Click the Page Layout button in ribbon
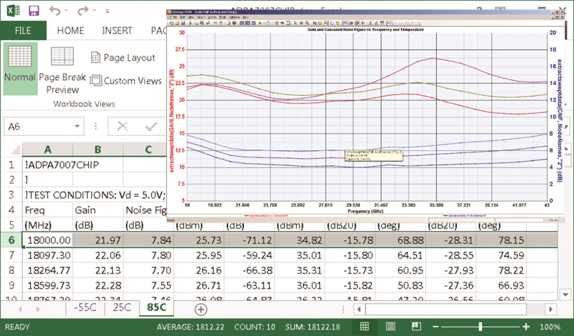 (x=123, y=58)
